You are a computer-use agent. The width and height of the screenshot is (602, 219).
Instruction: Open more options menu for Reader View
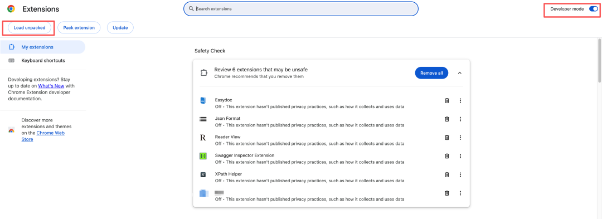pos(460,137)
